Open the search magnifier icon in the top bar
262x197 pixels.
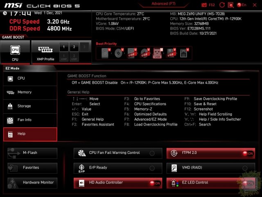(231, 5)
